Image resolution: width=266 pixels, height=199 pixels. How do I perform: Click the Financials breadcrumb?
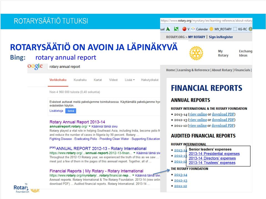[x=242, y=70]
